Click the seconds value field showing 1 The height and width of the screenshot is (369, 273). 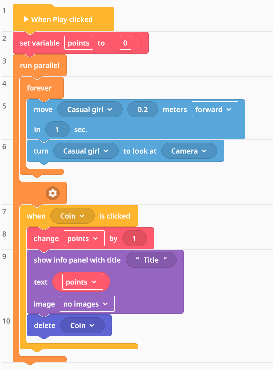click(x=57, y=129)
